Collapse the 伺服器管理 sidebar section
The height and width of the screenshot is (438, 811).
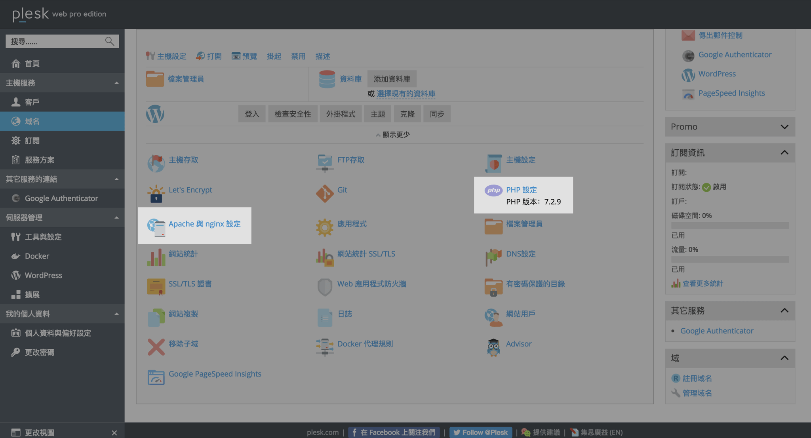click(x=116, y=217)
